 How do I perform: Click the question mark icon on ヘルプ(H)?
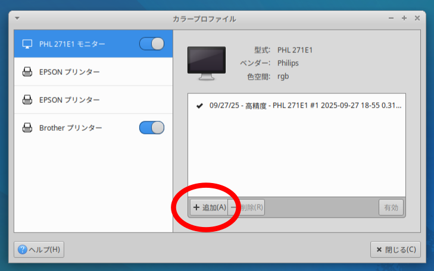point(22,250)
